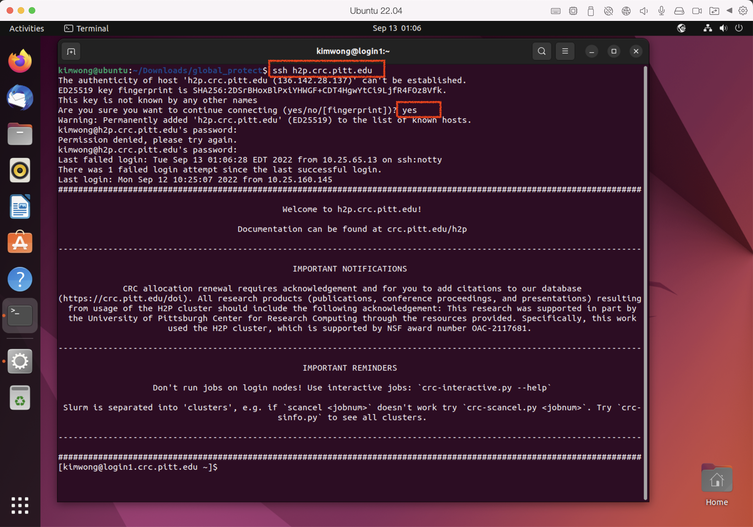Screen dimensions: 753x527
Task: Close the terminal window
Action: coord(636,51)
